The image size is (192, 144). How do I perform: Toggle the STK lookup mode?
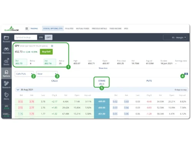pyautogui.click(x=41, y=37)
